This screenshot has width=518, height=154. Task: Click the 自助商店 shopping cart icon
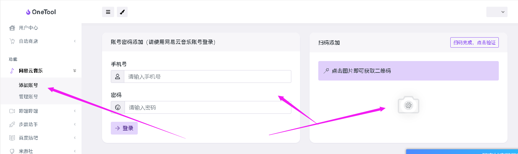tap(12, 41)
